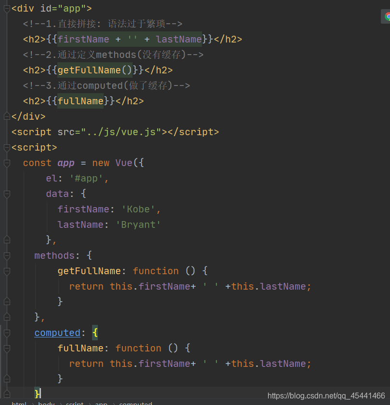Open page in Chrome browser icon
Image resolution: width=390 pixels, height=405 pixels.
pos(387,16)
